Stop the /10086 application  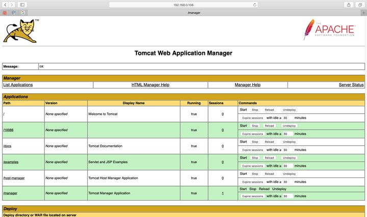coord(255,126)
